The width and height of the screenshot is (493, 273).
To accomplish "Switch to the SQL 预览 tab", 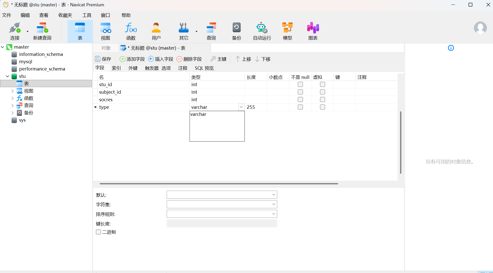I will coord(204,68).
